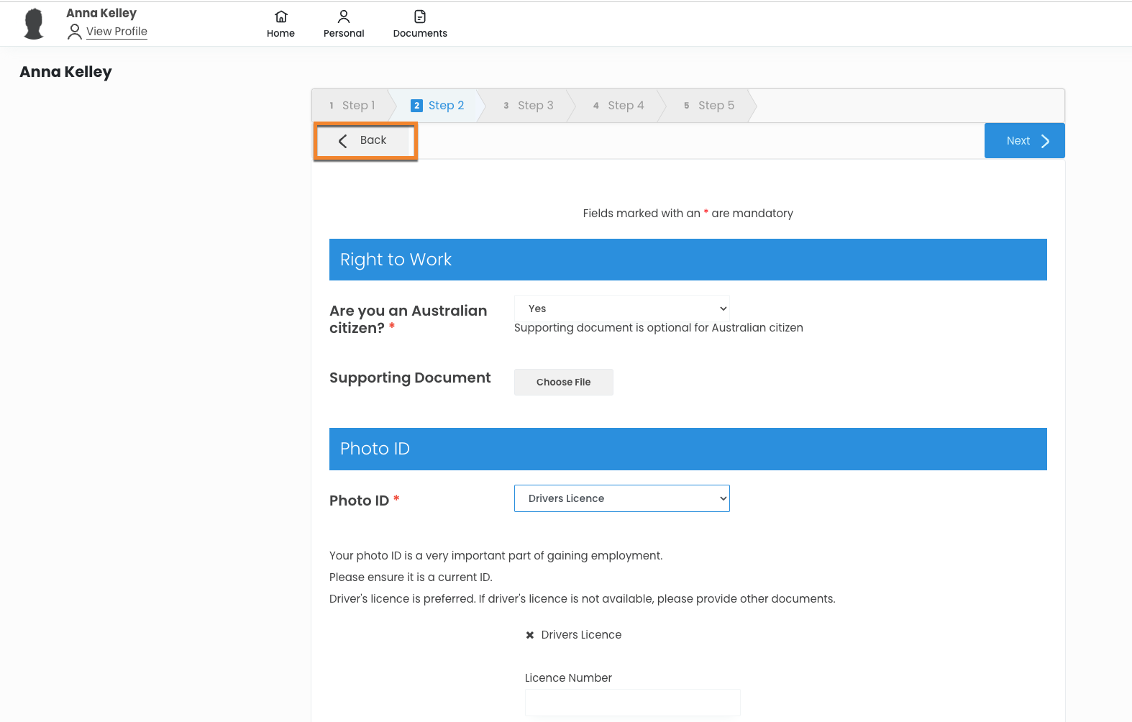Click Anna Kelley's avatar silhouette
Viewport: 1132px width, 722px height.
(34, 24)
